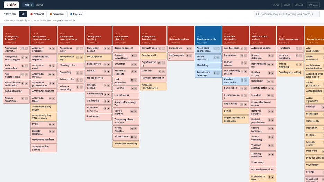Expand Surveillance detection with its plus button
324x182 pixels.
218,73
